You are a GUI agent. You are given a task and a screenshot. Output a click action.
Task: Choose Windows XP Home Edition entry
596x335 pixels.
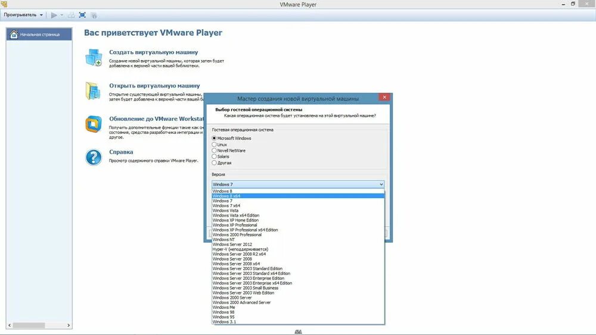[x=298, y=220]
